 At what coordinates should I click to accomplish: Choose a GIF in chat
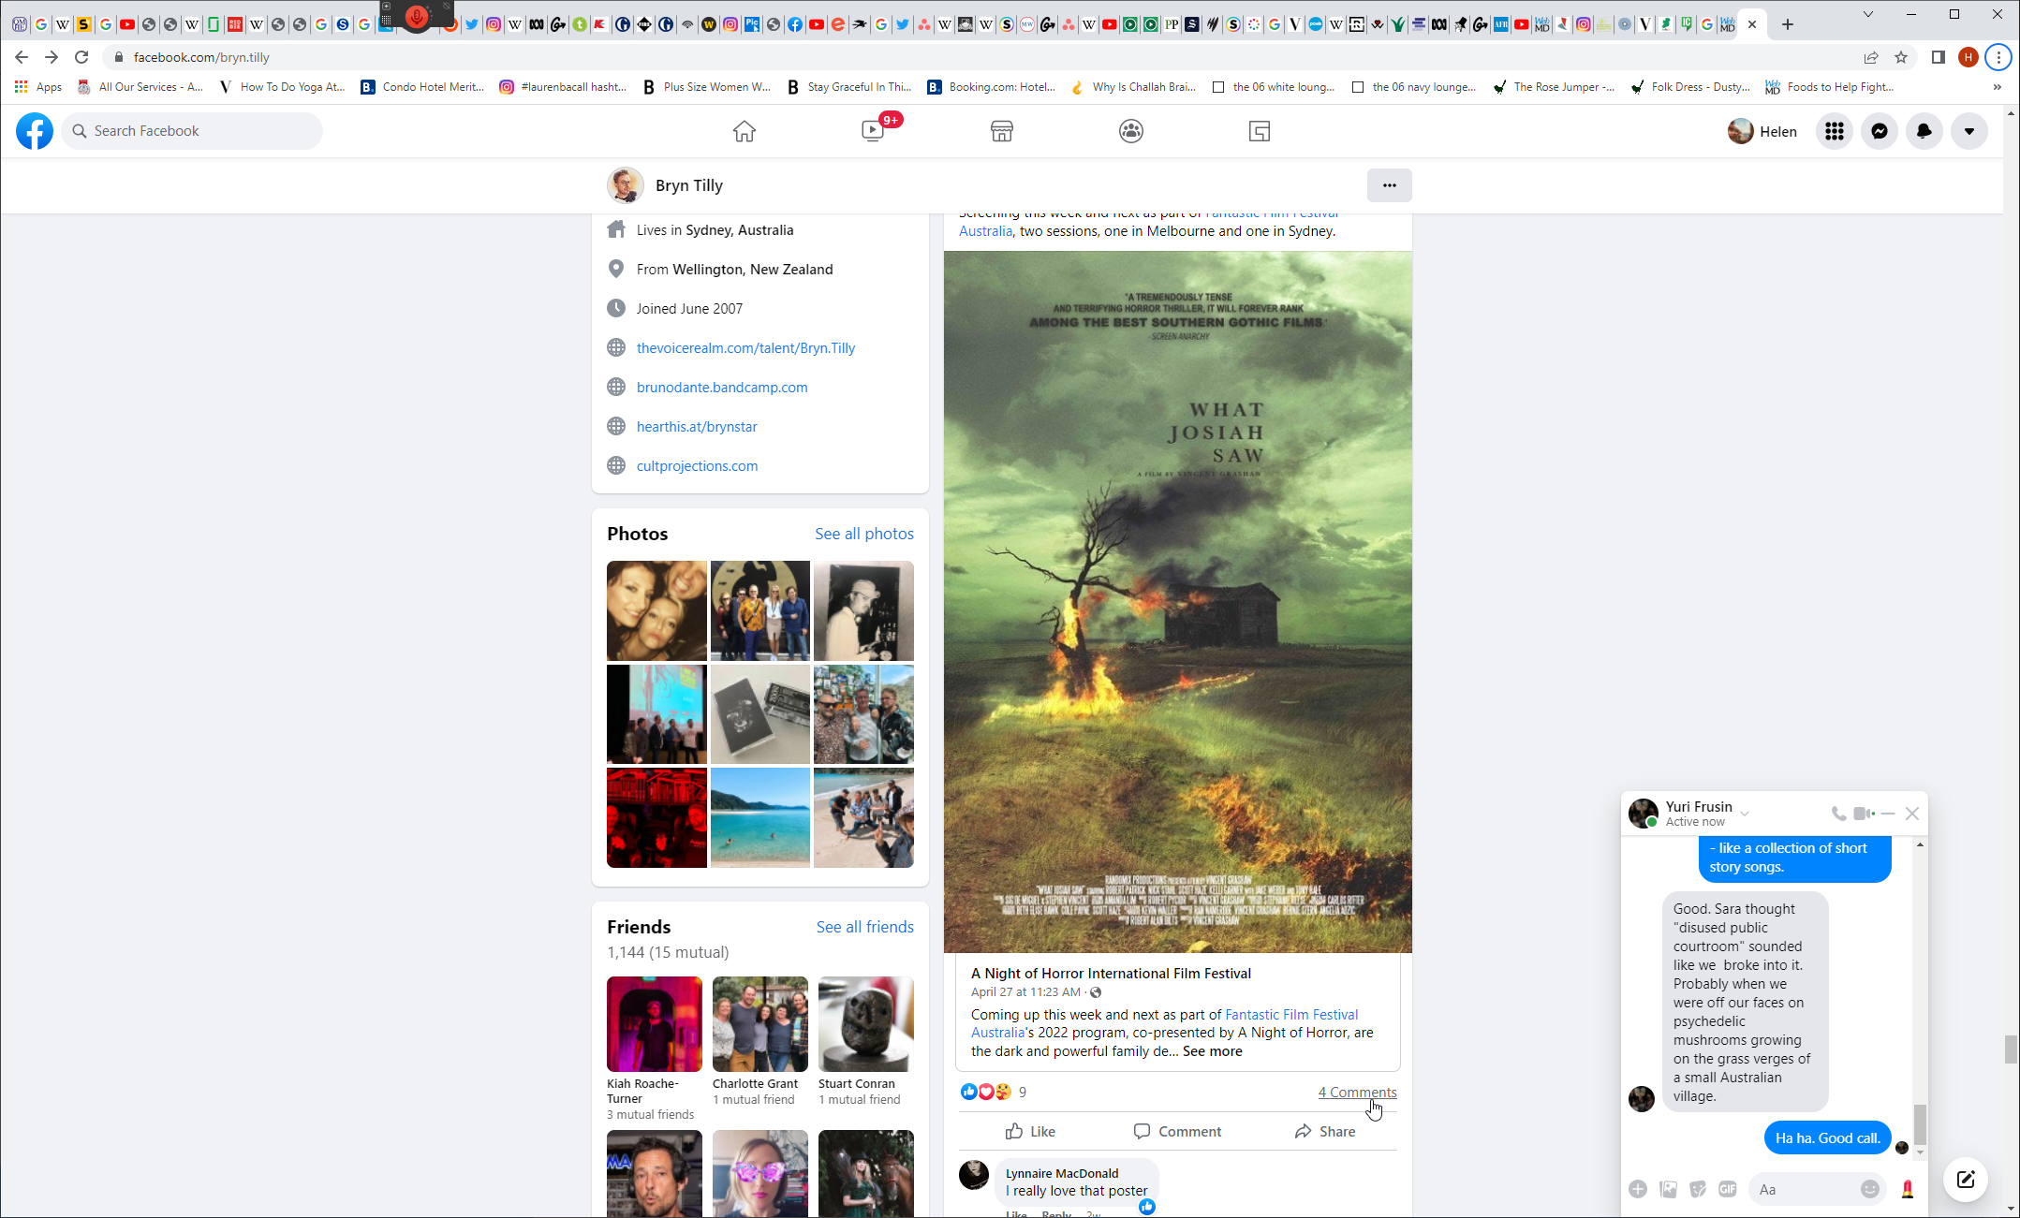pyautogui.click(x=1728, y=1189)
